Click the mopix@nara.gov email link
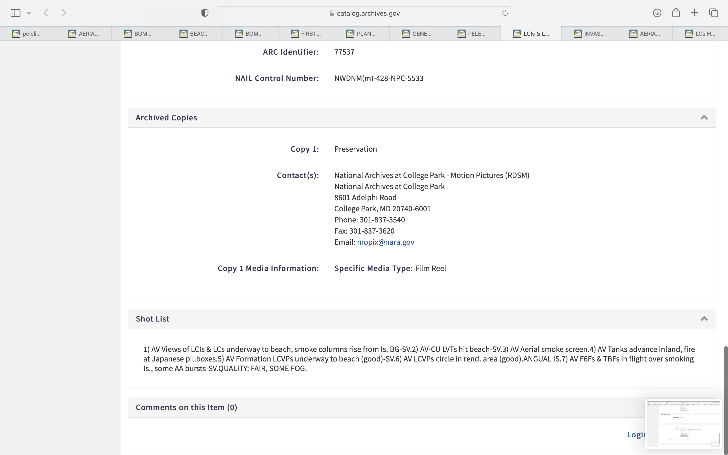Screen dimensions: 728x455 coord(385,242)
